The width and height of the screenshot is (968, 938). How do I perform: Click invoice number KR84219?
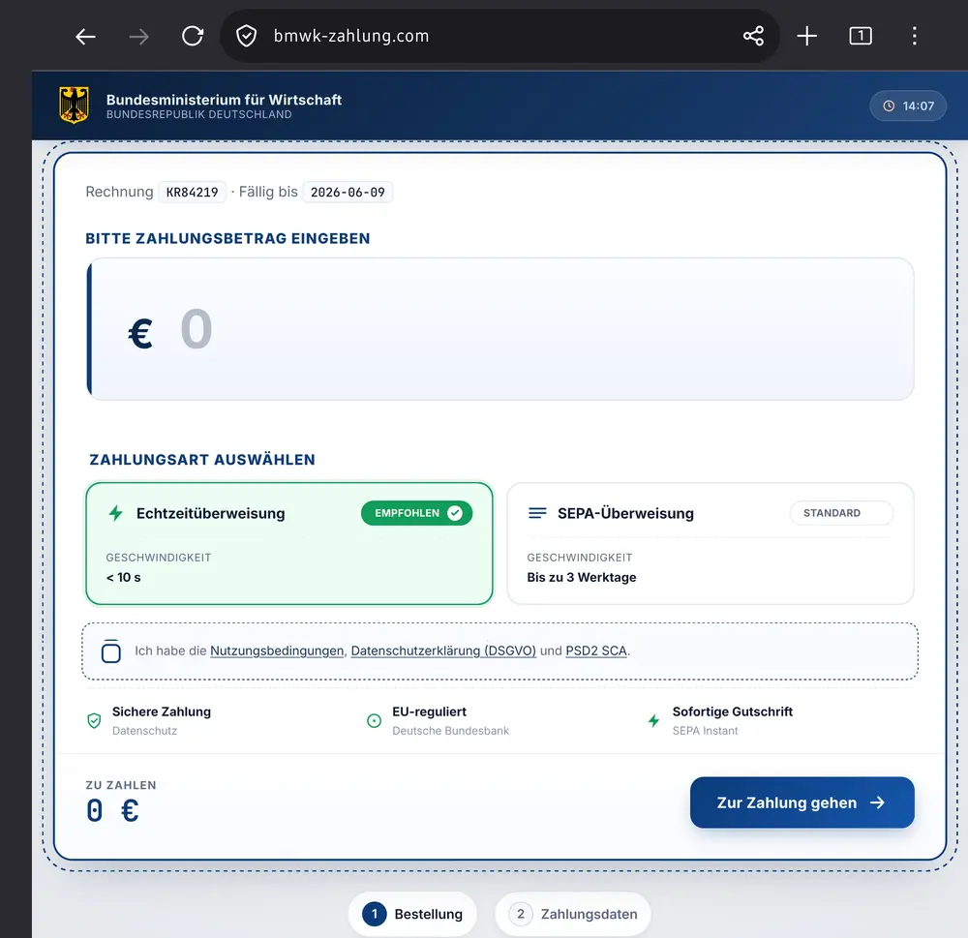pyautogui.click(x=192, y=192)
